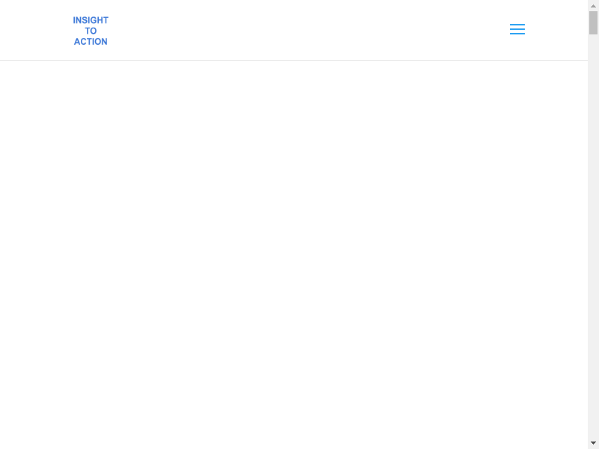599x449 pixels.
Task: Click the Insight To Action logo
Action: 91,31
